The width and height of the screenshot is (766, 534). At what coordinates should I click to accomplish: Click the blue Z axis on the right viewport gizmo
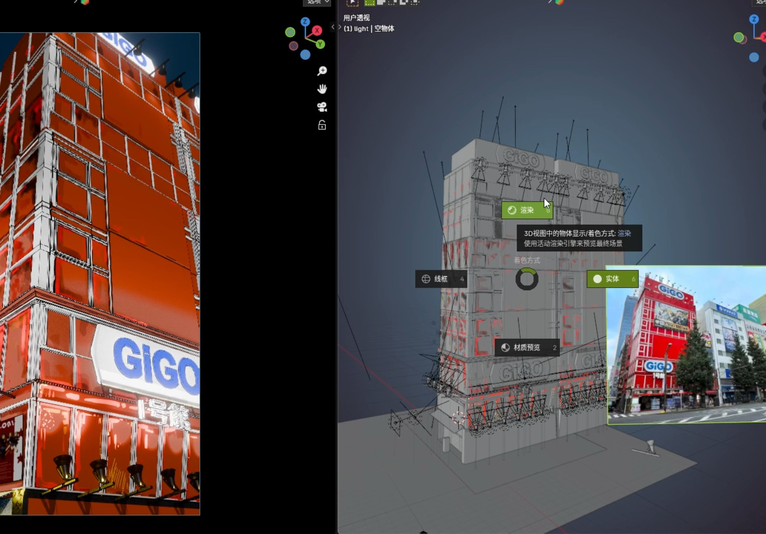coord(754,19)
